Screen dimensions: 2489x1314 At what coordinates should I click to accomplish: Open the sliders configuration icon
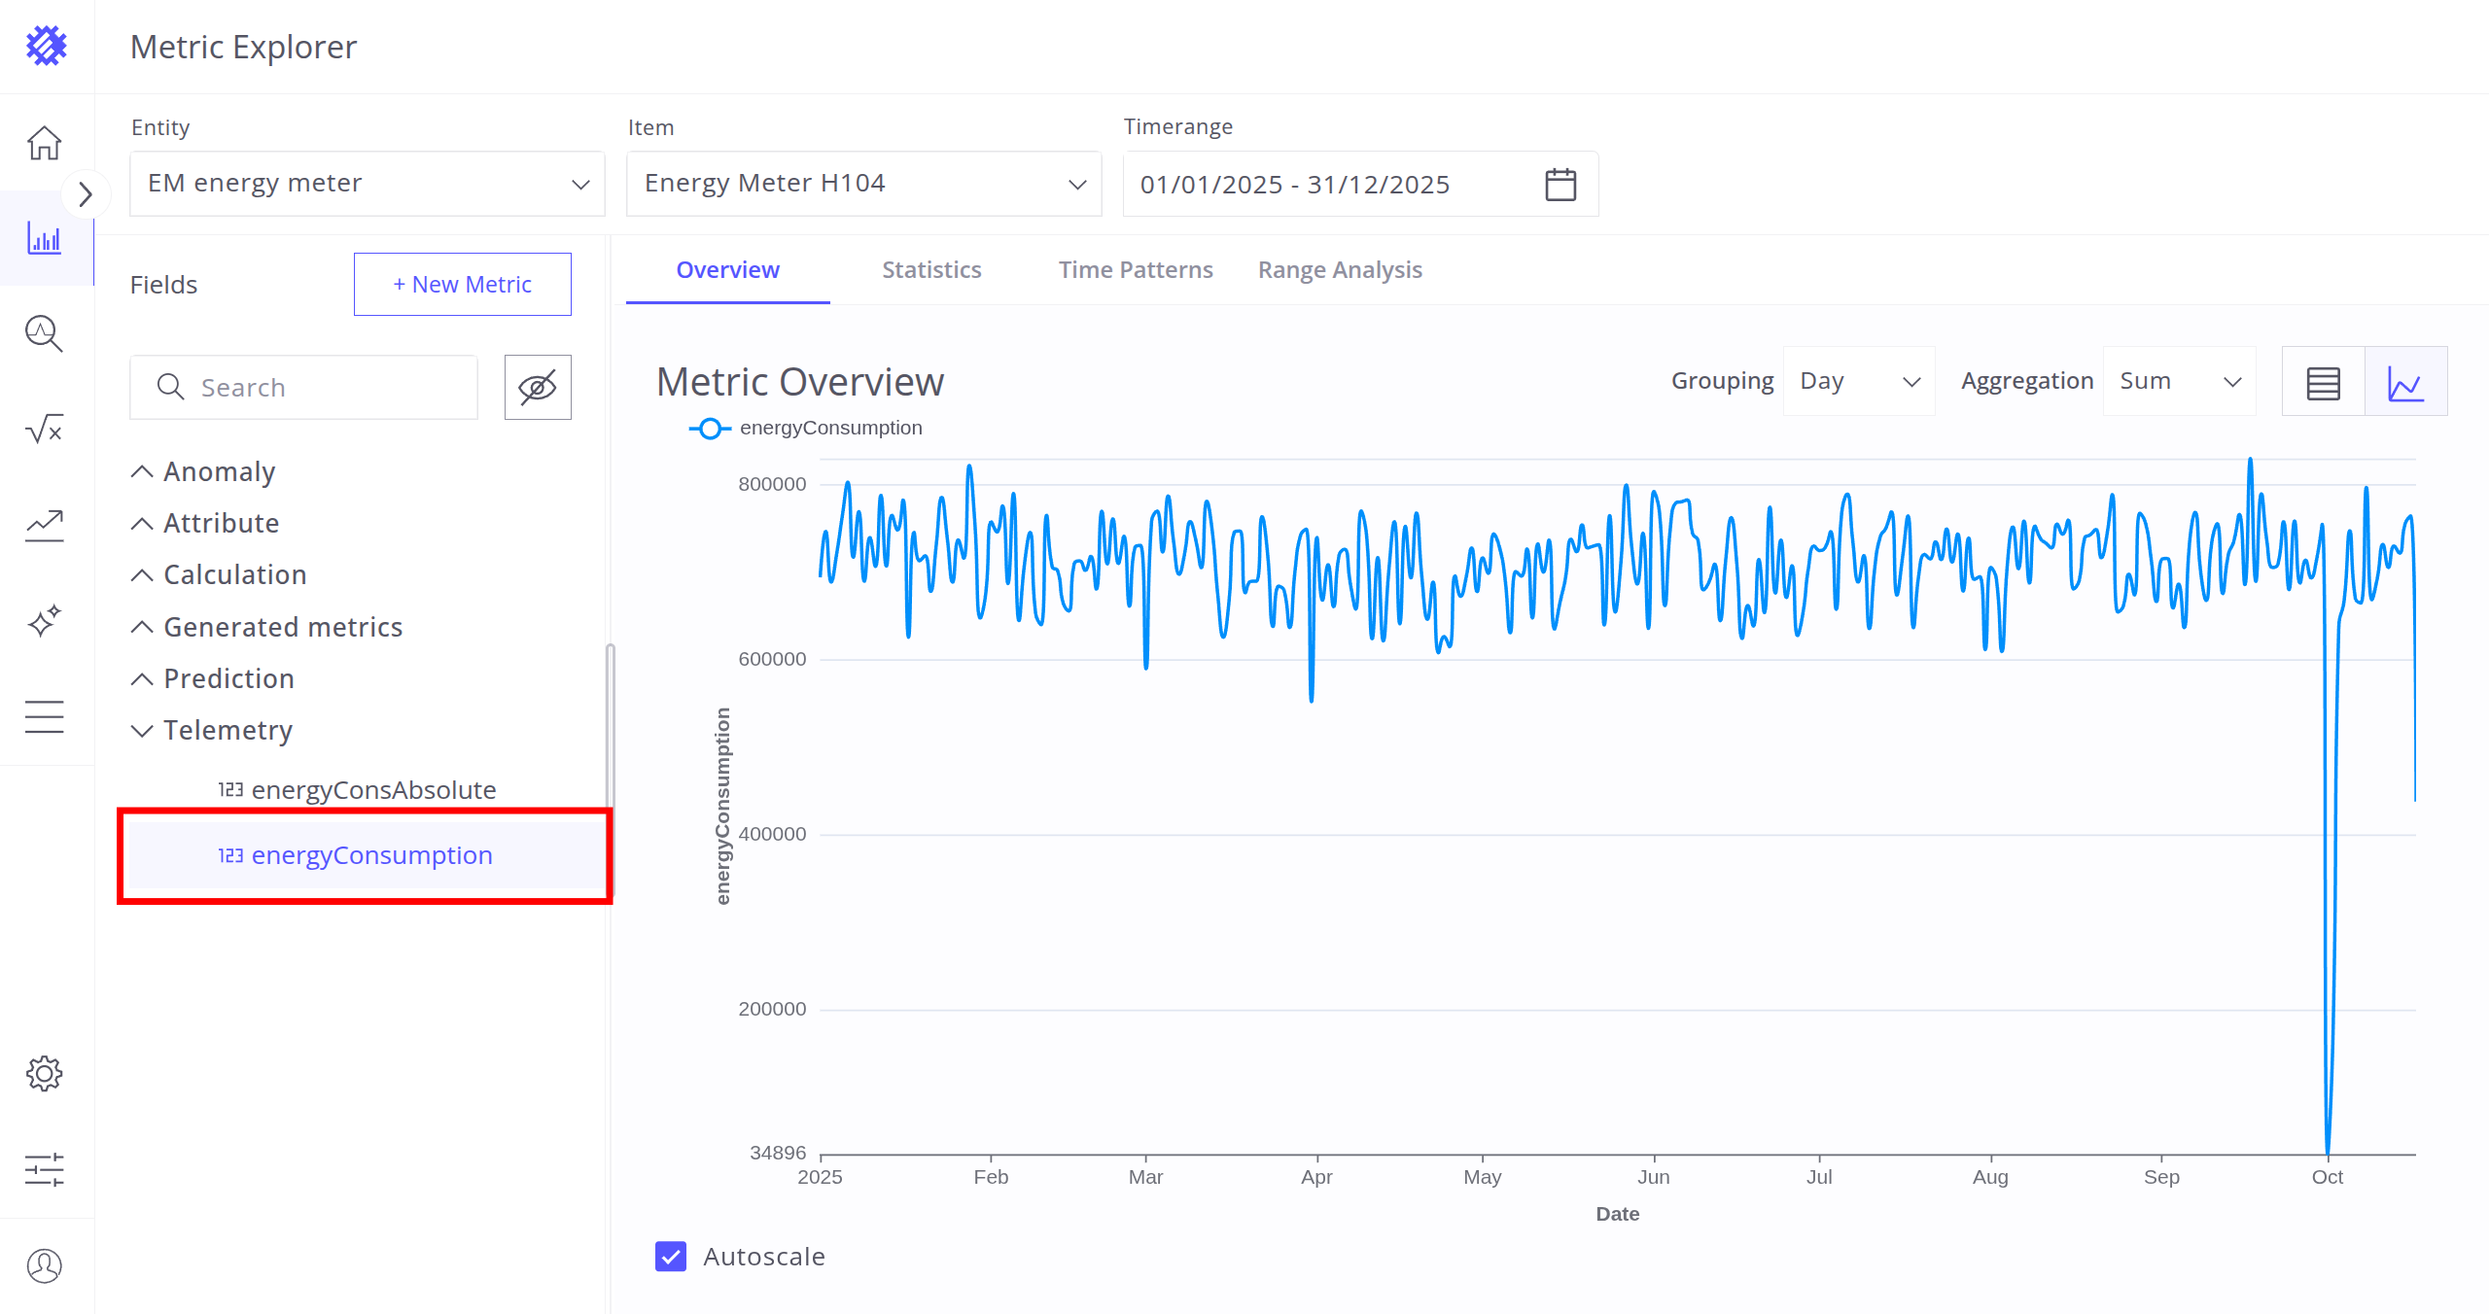pos(45,1169)
